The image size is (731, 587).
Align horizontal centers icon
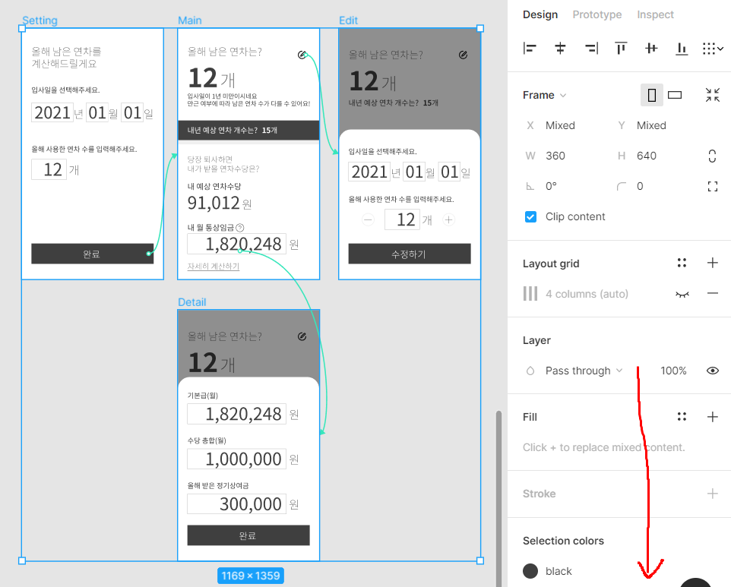click(560, 48)
